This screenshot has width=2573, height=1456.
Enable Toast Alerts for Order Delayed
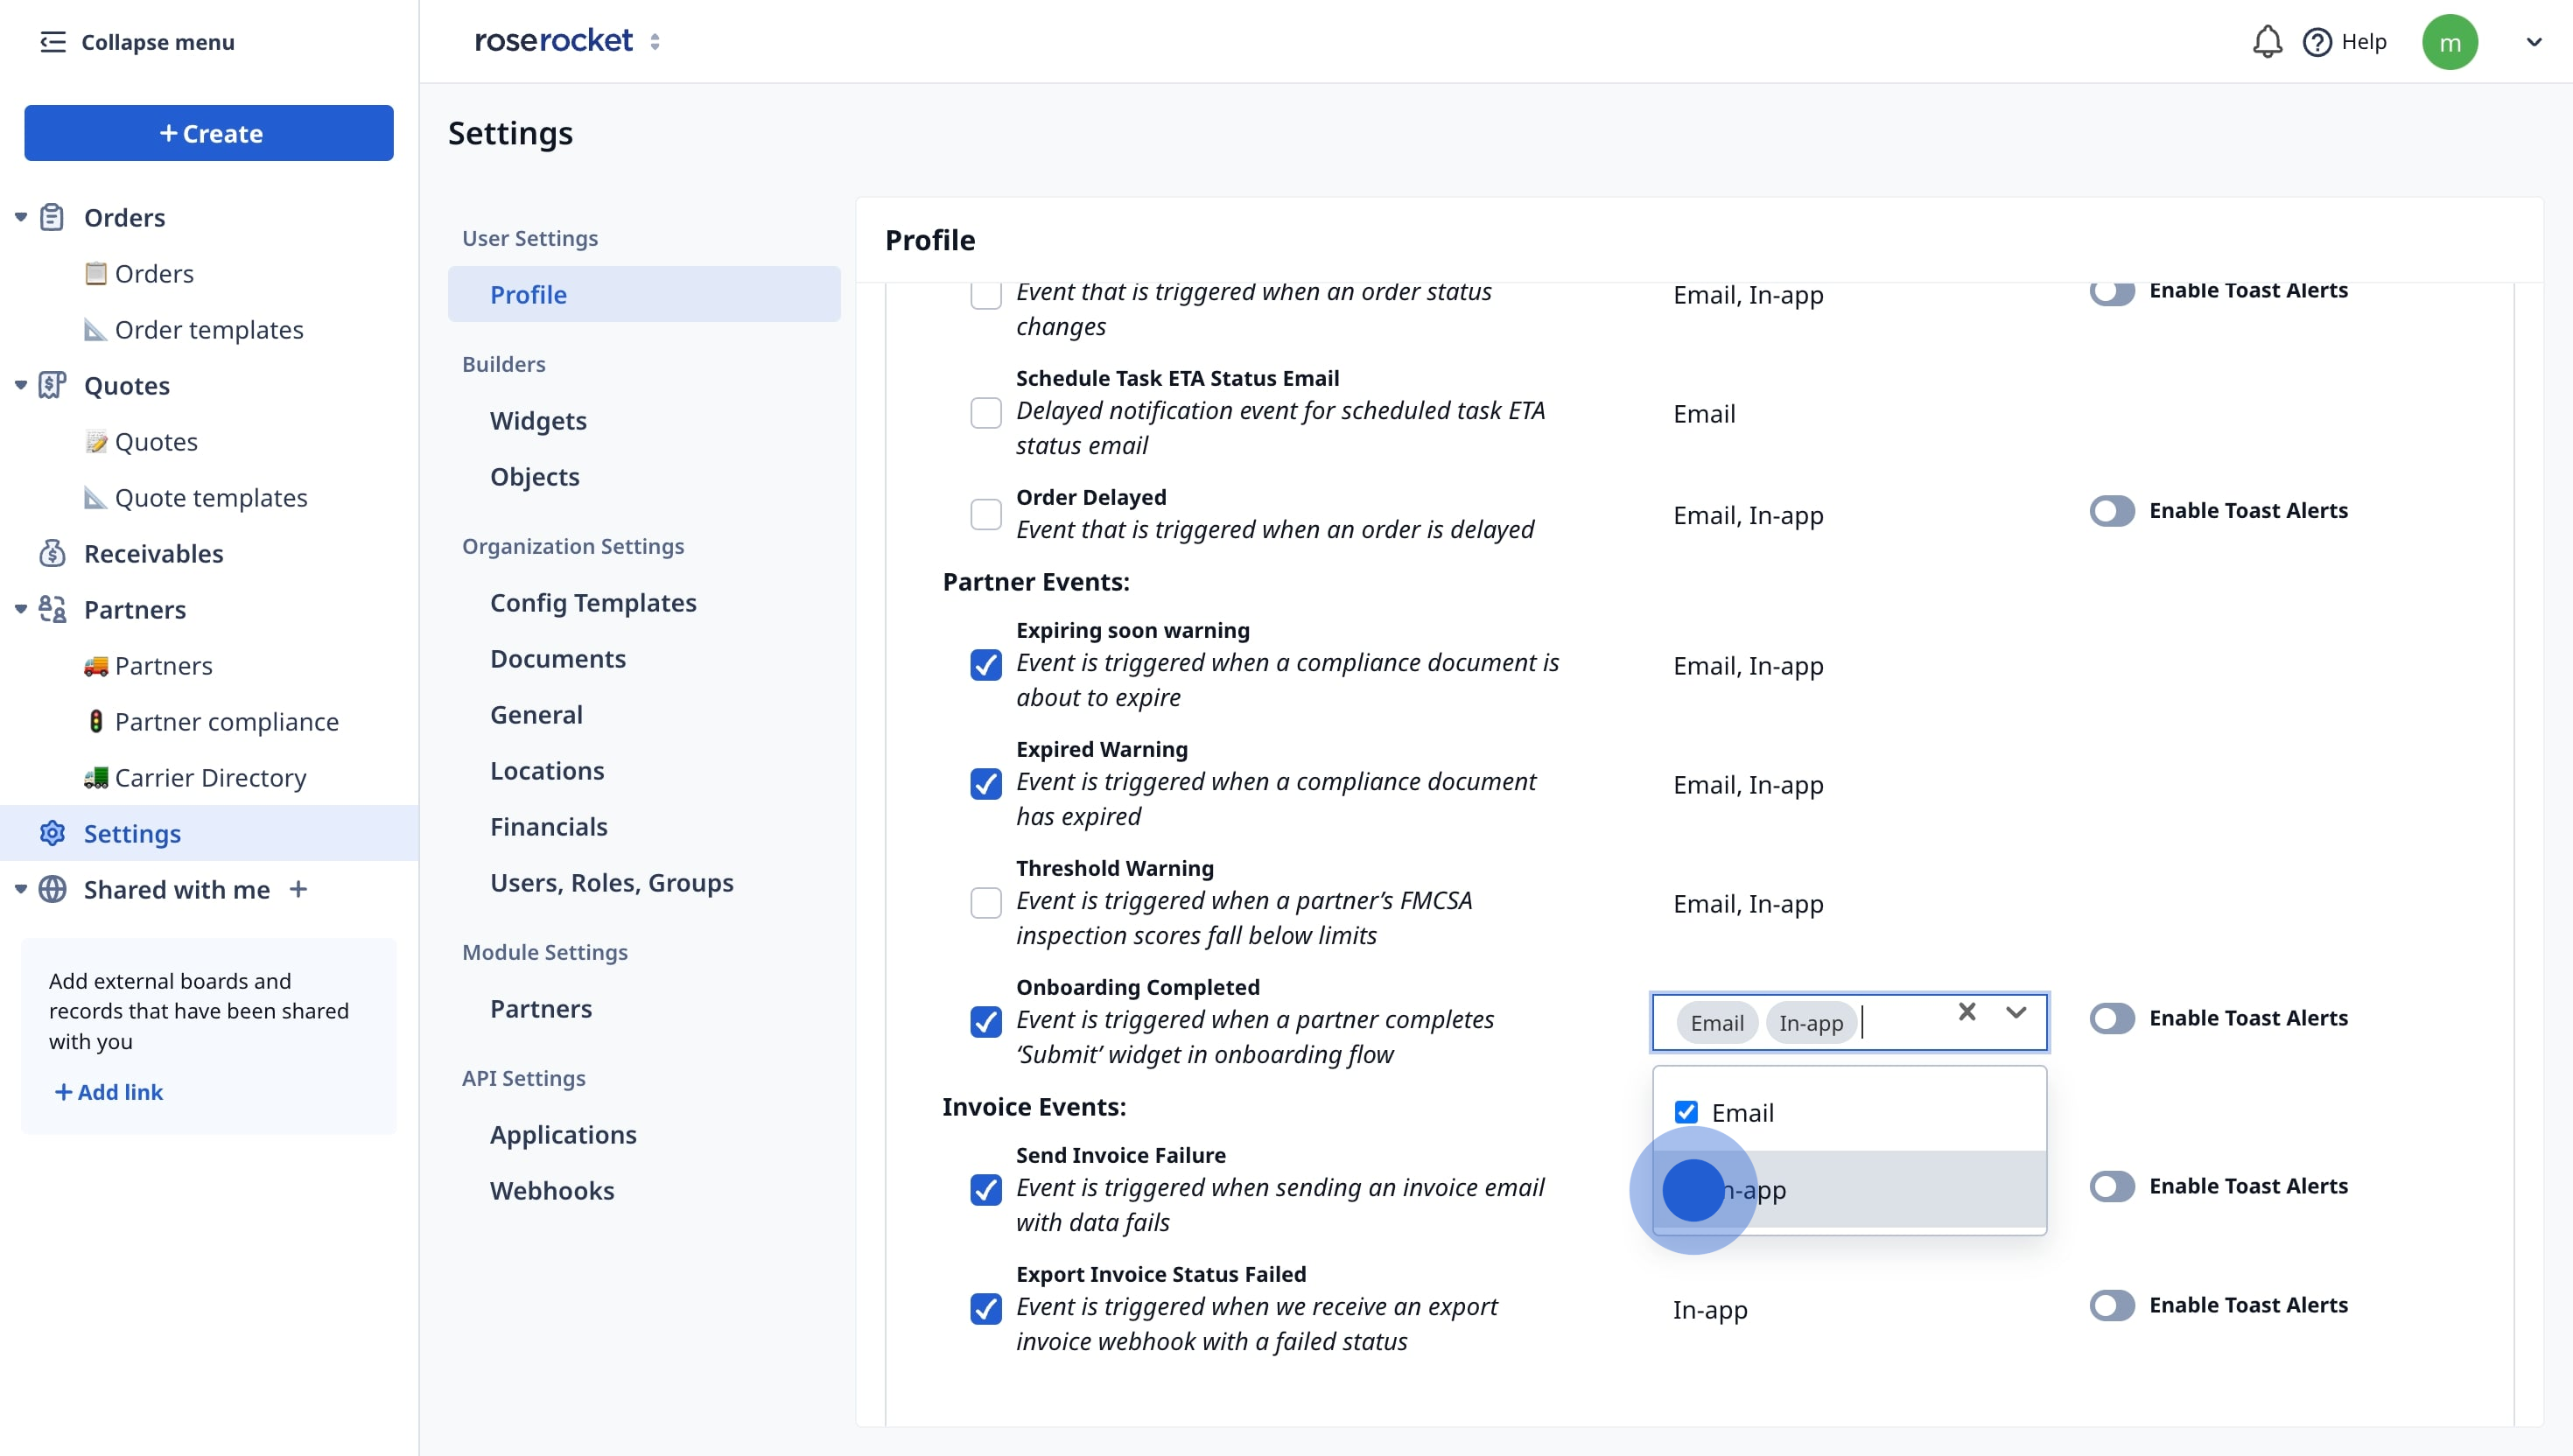point(2111,511)
